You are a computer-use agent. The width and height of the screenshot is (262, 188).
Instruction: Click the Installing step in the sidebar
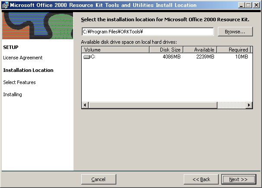tap(12, 94)
